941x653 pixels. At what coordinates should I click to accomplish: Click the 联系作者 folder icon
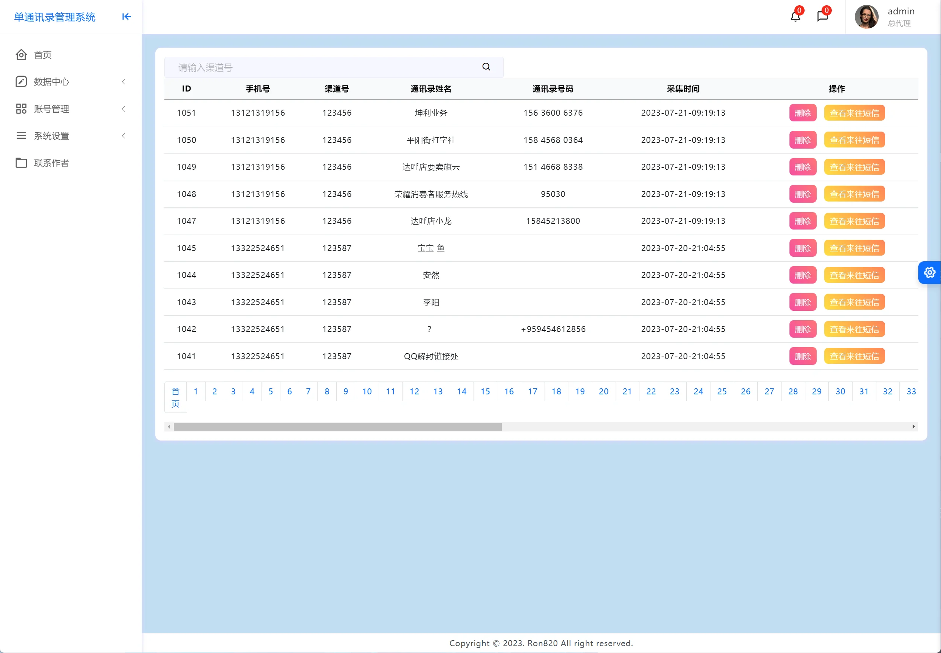coord(21,163)
